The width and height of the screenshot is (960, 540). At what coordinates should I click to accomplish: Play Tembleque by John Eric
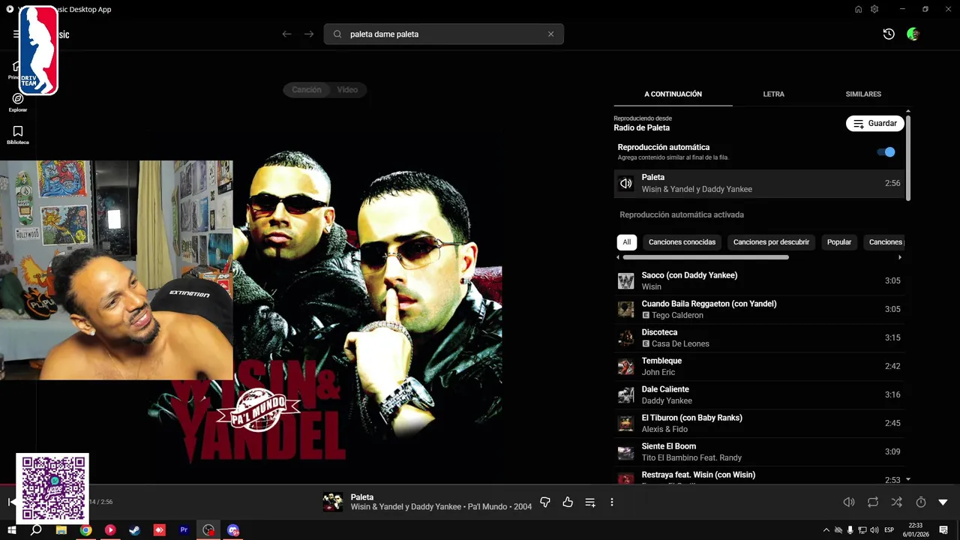point(759,366)
